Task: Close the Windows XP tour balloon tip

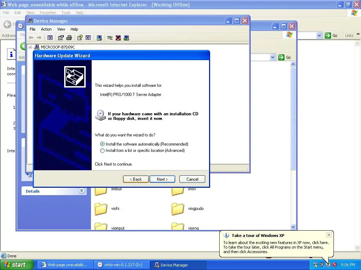Action: tap(329, 234)
